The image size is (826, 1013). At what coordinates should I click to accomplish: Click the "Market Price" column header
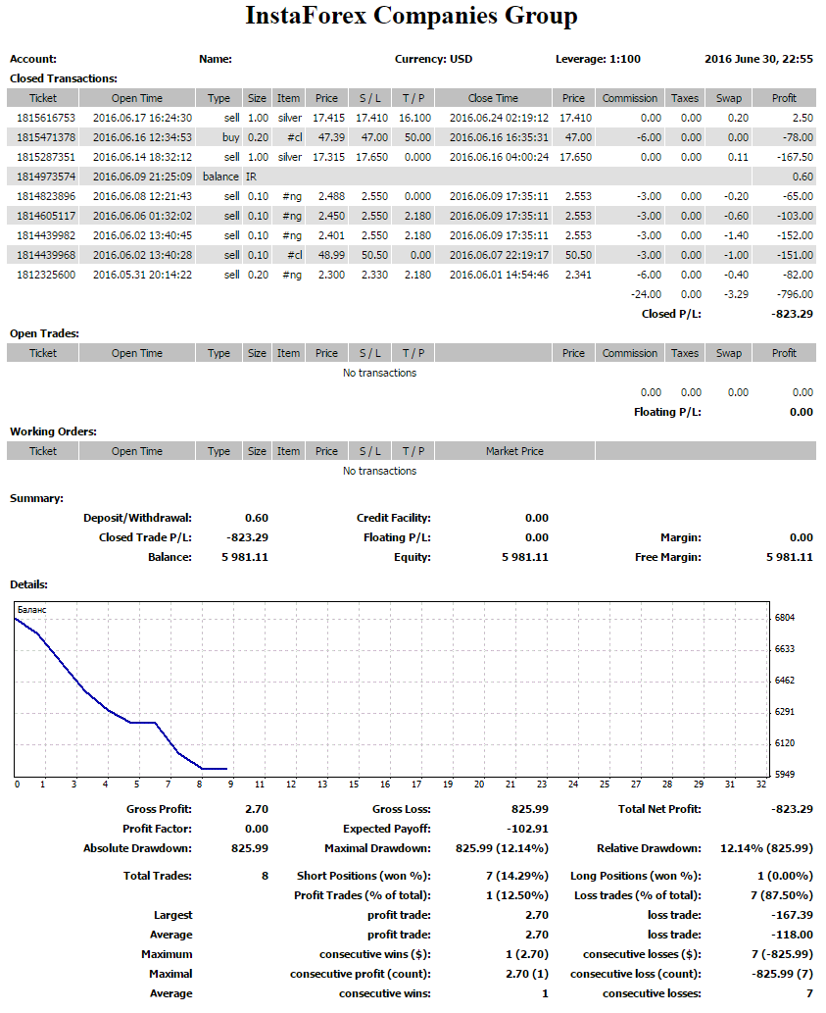tap(515, 451)
